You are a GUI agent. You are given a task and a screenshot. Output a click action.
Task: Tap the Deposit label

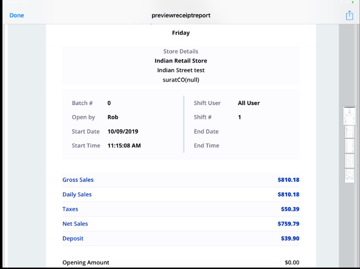click(x=73, y=238)
